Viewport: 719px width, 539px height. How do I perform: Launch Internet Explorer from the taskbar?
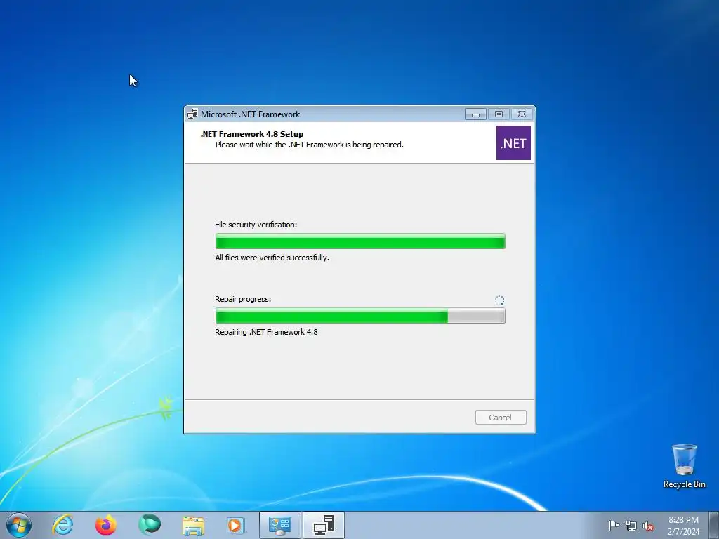tap(62, 525)
